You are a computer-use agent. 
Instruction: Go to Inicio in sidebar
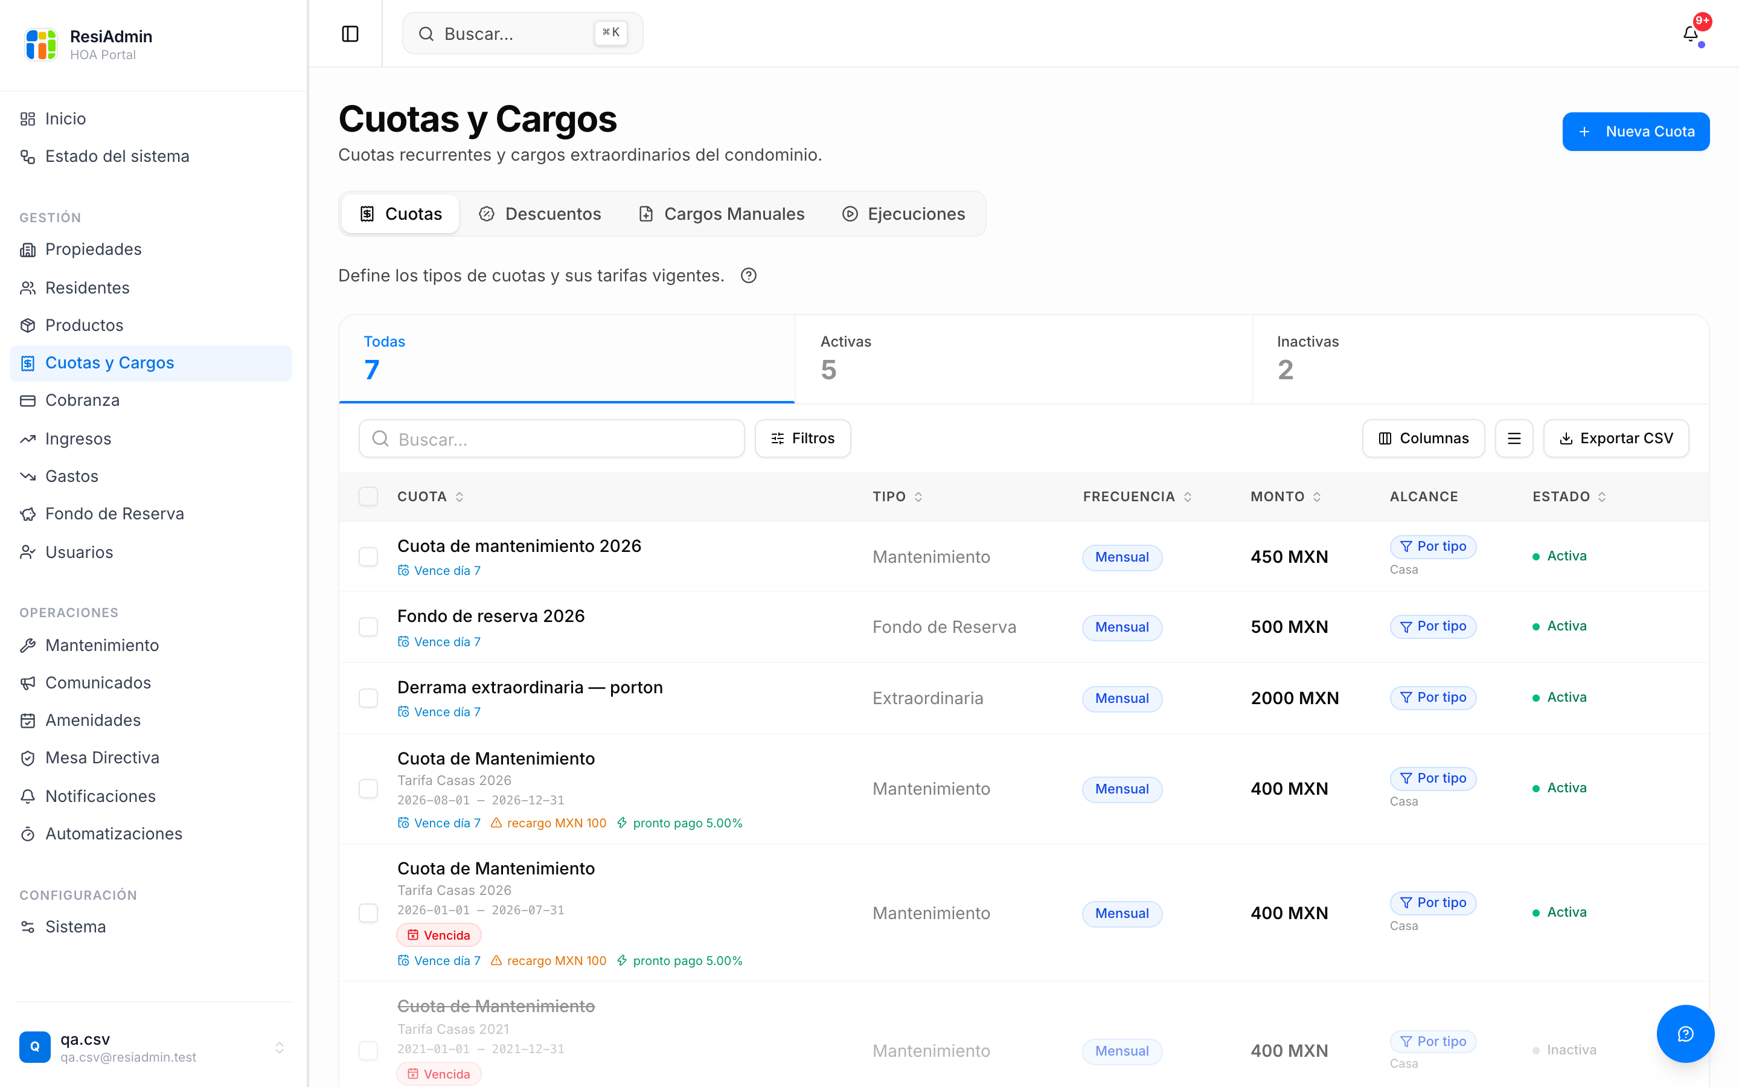151,118
